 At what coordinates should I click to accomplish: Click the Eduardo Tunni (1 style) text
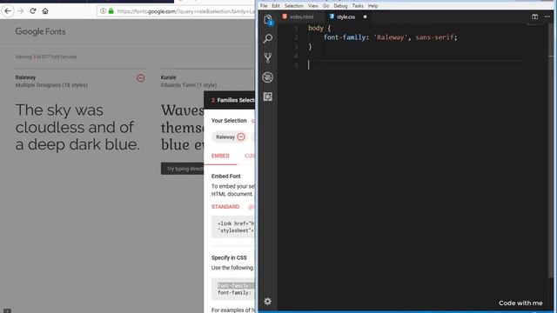[x=189, y=85]
